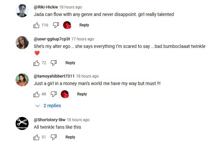Like the @tamoyahibbert7311 comment
Viewport: 212px width, 144px height.
point(36,94)
